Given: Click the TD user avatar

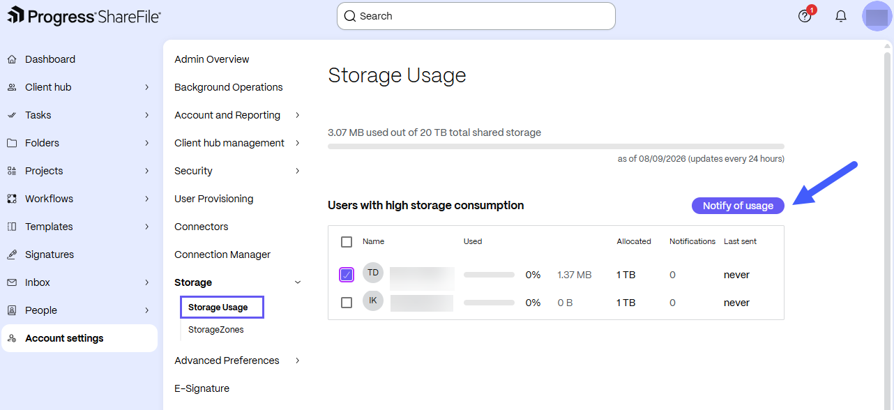Looking at the screenshot, I should coord(373,273).
